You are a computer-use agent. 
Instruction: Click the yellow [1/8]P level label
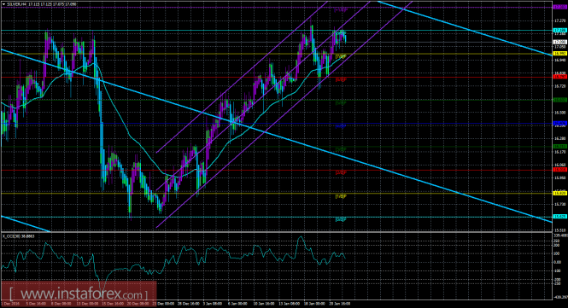(x=341, y=196)
